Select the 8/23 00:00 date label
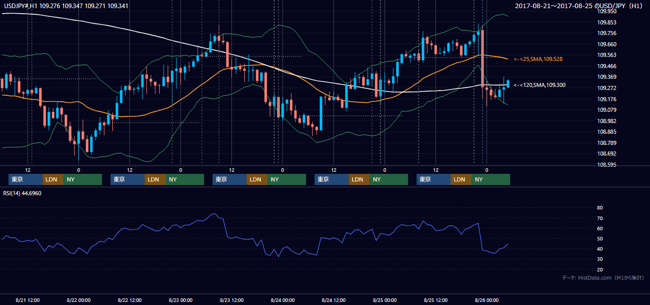This screenshot has width=650, height=305. [x=181, y=300]
